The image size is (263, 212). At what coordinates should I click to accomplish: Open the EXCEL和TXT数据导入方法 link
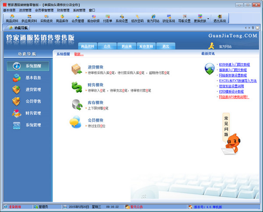[x=238, y=81]
